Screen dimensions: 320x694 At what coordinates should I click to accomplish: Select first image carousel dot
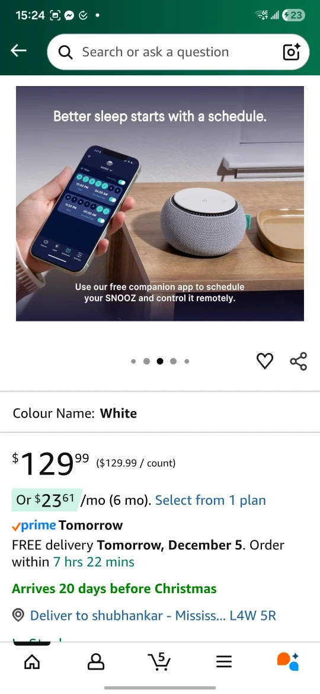click(133, 361)
